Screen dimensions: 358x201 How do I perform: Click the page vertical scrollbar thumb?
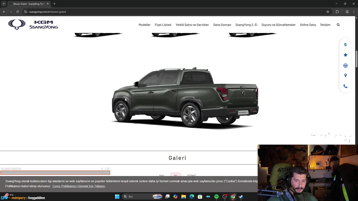pyautogui.click(x=356, y=59)
